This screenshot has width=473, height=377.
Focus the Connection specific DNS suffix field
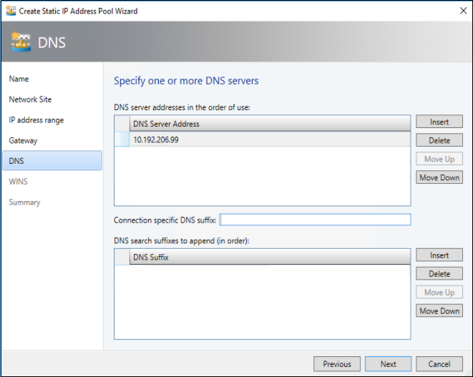tap(316, 220)
